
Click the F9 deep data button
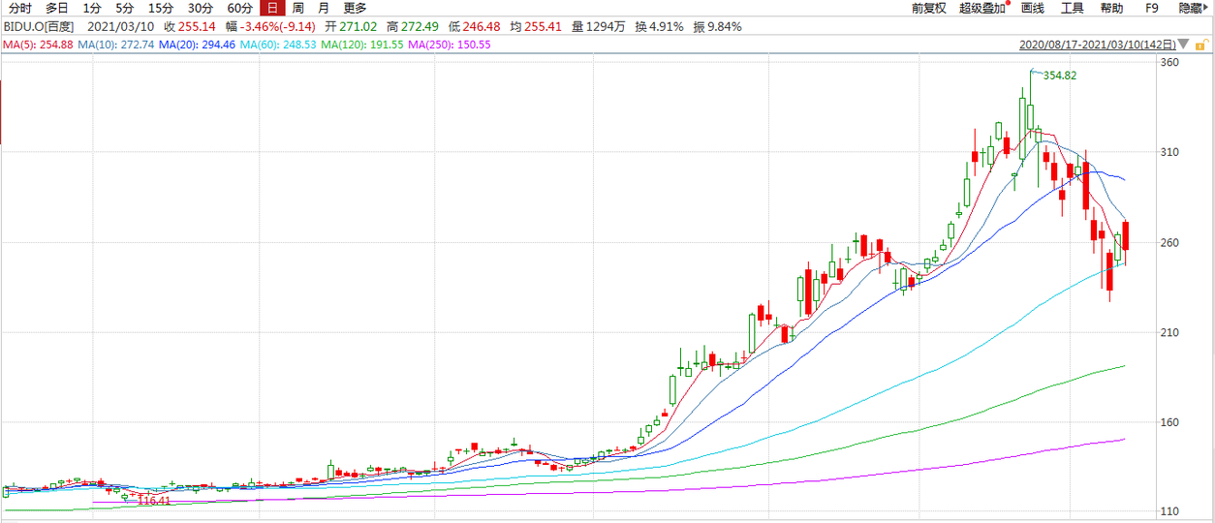[1152, 8]
